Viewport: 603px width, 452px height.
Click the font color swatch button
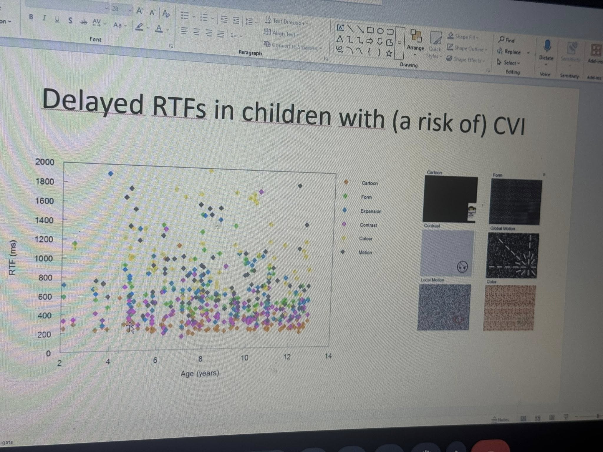coord(159,29)
